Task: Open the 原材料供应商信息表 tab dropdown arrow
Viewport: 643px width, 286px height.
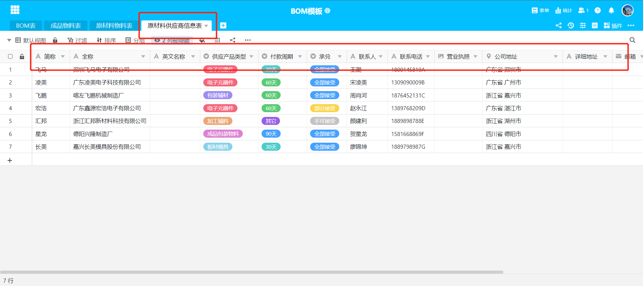Action: click(206, 26)
